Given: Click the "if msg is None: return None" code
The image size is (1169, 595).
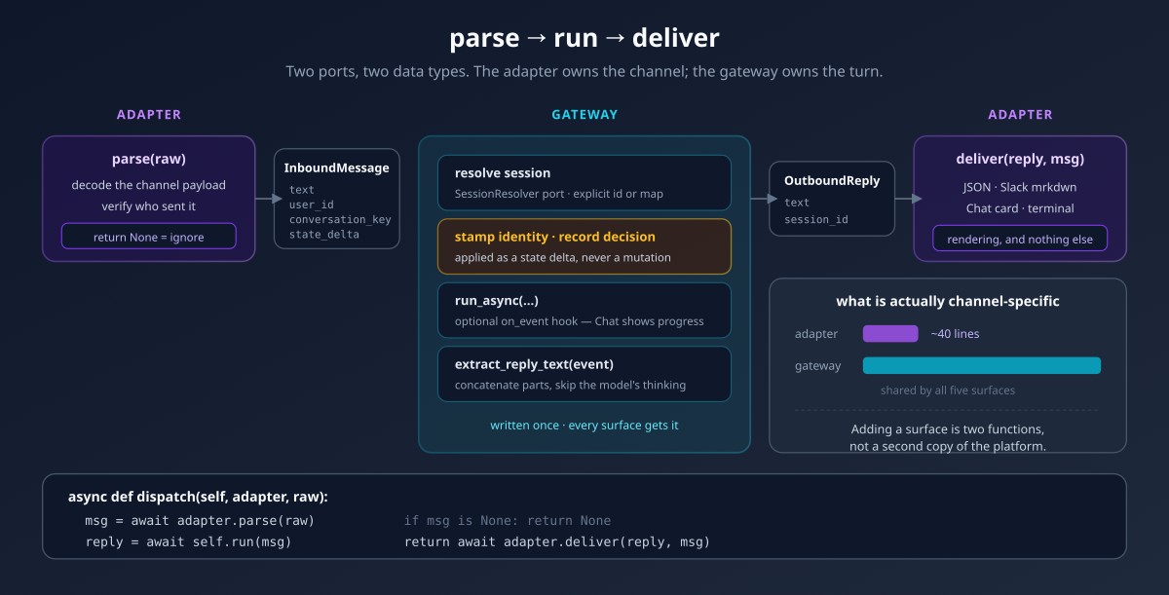Looking at the screenshot, I should [508, 521].
